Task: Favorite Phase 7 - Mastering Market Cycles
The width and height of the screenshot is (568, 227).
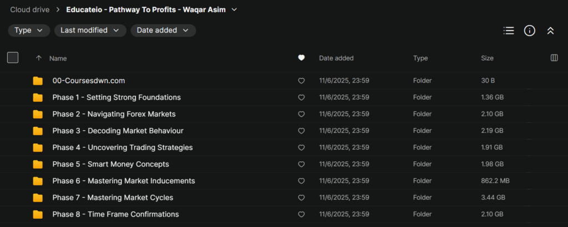Action: tap(301, 198)
